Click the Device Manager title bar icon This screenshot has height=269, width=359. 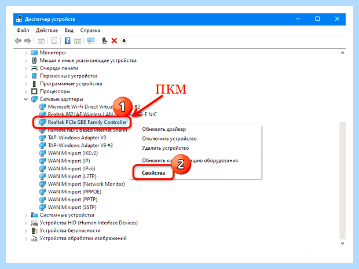click(19, 19)
